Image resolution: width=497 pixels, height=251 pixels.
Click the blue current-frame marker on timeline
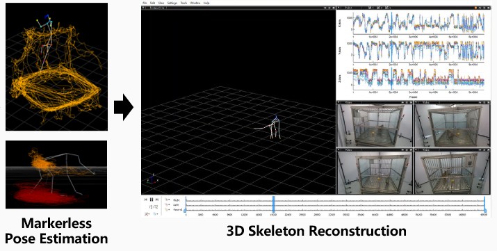(274, 204)
